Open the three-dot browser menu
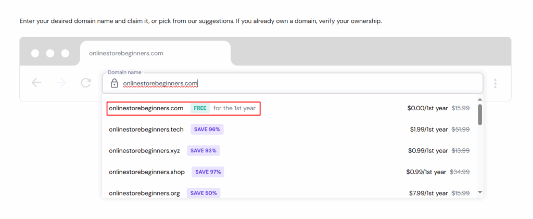The width and height of the screenshot is (533, 219). (x=495, y=83)
